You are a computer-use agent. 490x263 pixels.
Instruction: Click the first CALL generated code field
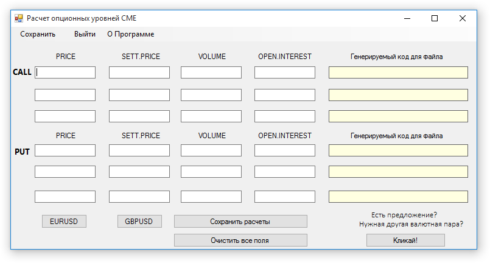point(398,72)
